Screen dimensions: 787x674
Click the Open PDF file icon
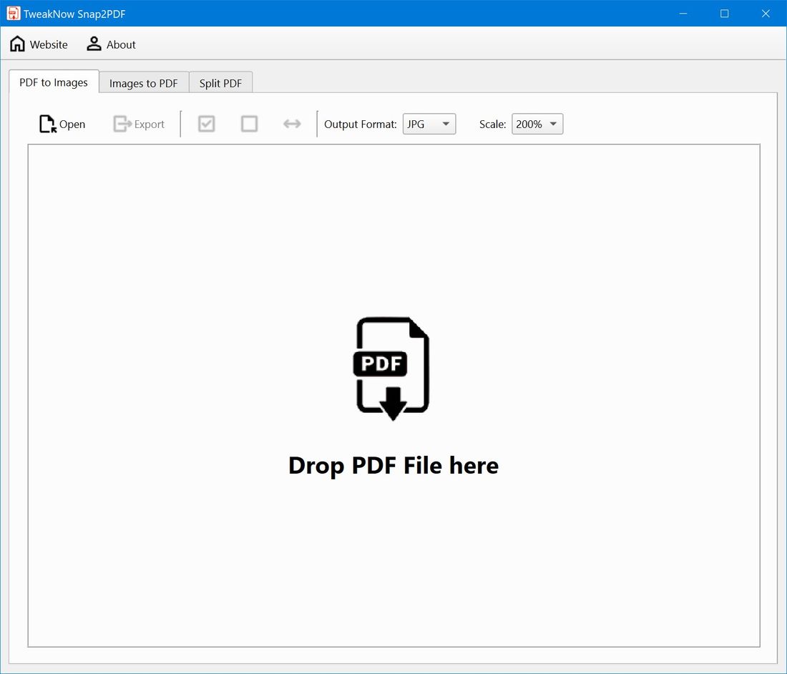46,123
